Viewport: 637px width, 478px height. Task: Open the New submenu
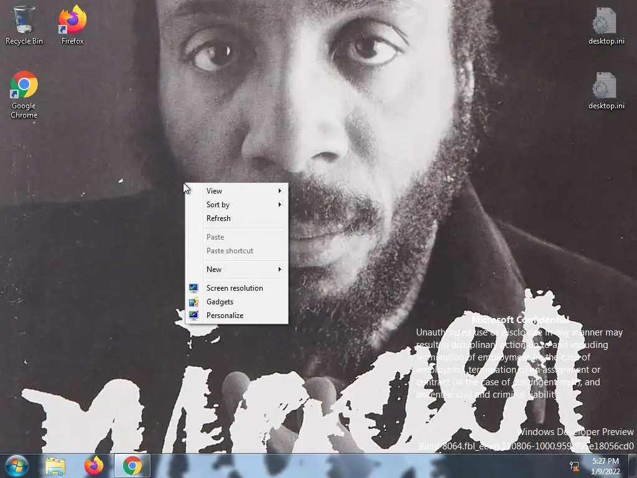coord(236,269)
